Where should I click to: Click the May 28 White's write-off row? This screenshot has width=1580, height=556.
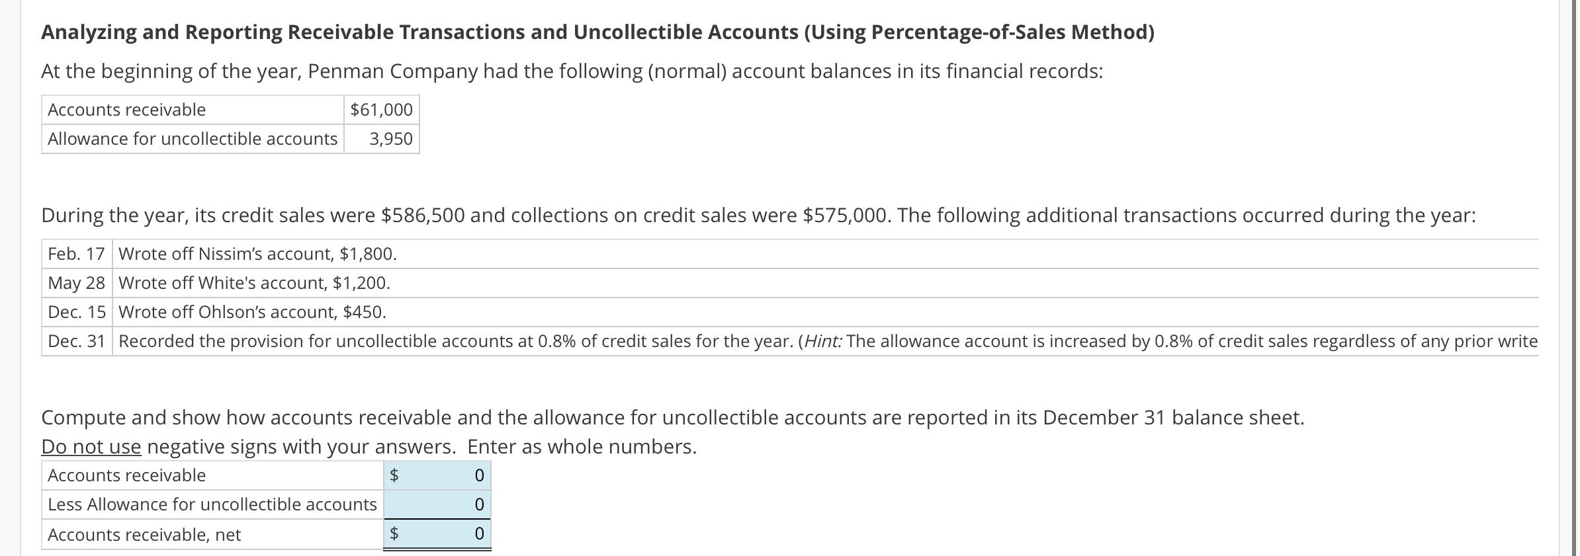click(x=255, y=282)
